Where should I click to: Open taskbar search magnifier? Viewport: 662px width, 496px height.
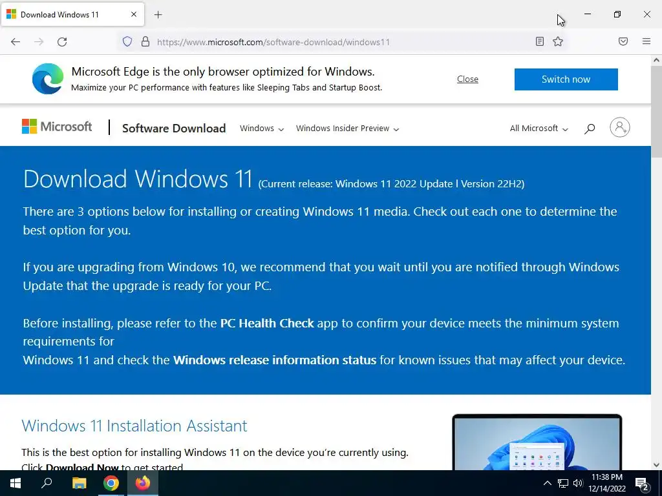47,483
